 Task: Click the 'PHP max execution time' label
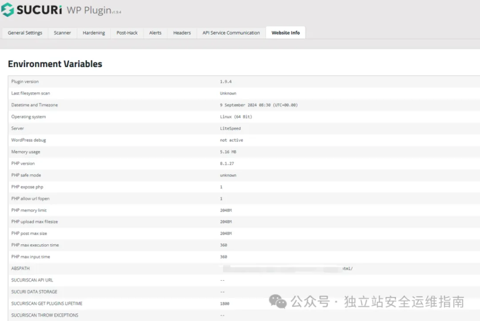tap(35, 245)
